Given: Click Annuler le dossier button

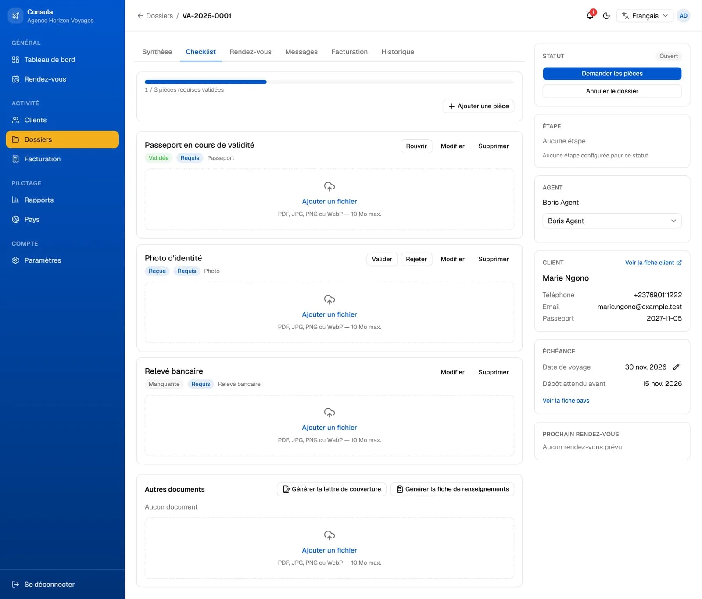Looking at the screenshot, I should tap(612, 91).
